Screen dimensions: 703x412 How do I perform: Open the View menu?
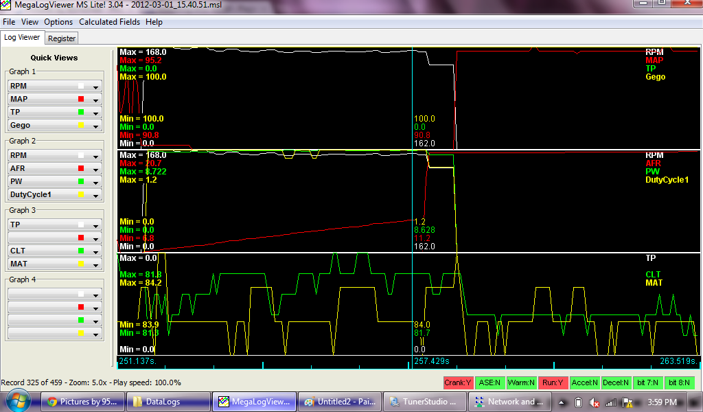tap(30, 22)
